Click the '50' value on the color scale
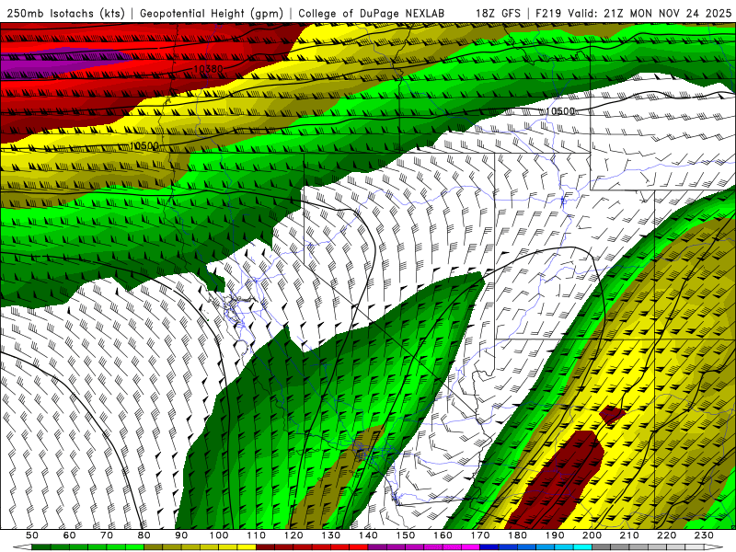Screen dimensions: 736x552 pos(32,535)
